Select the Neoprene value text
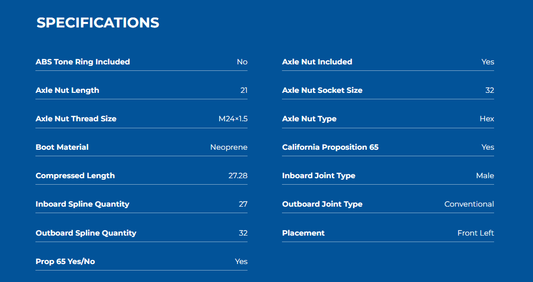This screenshot has height=282, width=533. point(229,147)
